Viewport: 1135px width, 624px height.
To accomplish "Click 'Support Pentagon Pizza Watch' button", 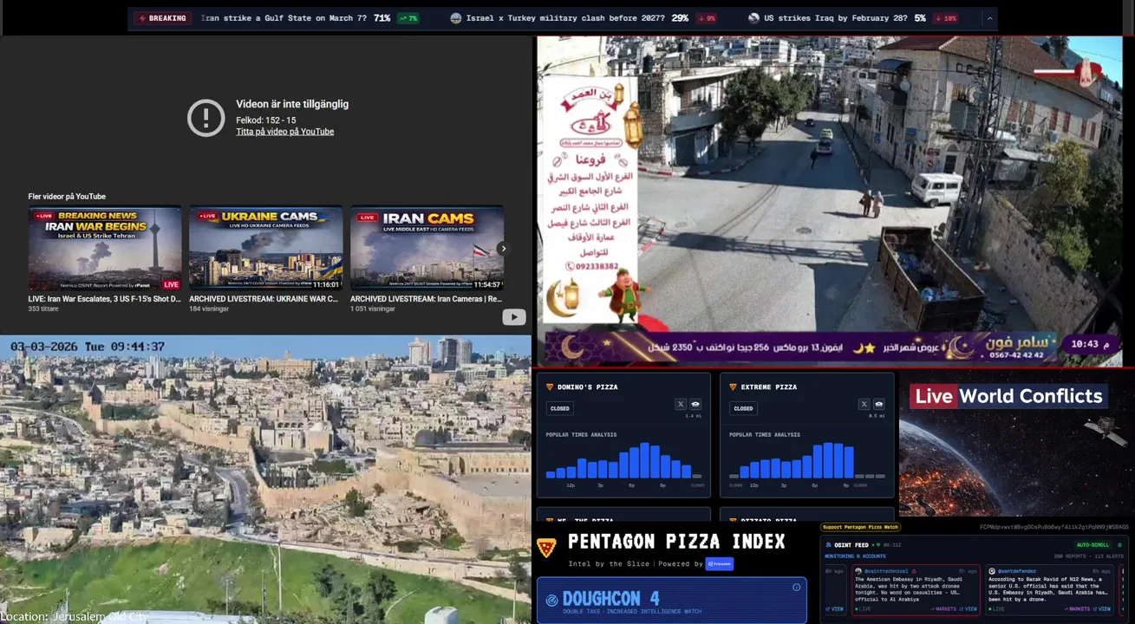I will point(860,527).
